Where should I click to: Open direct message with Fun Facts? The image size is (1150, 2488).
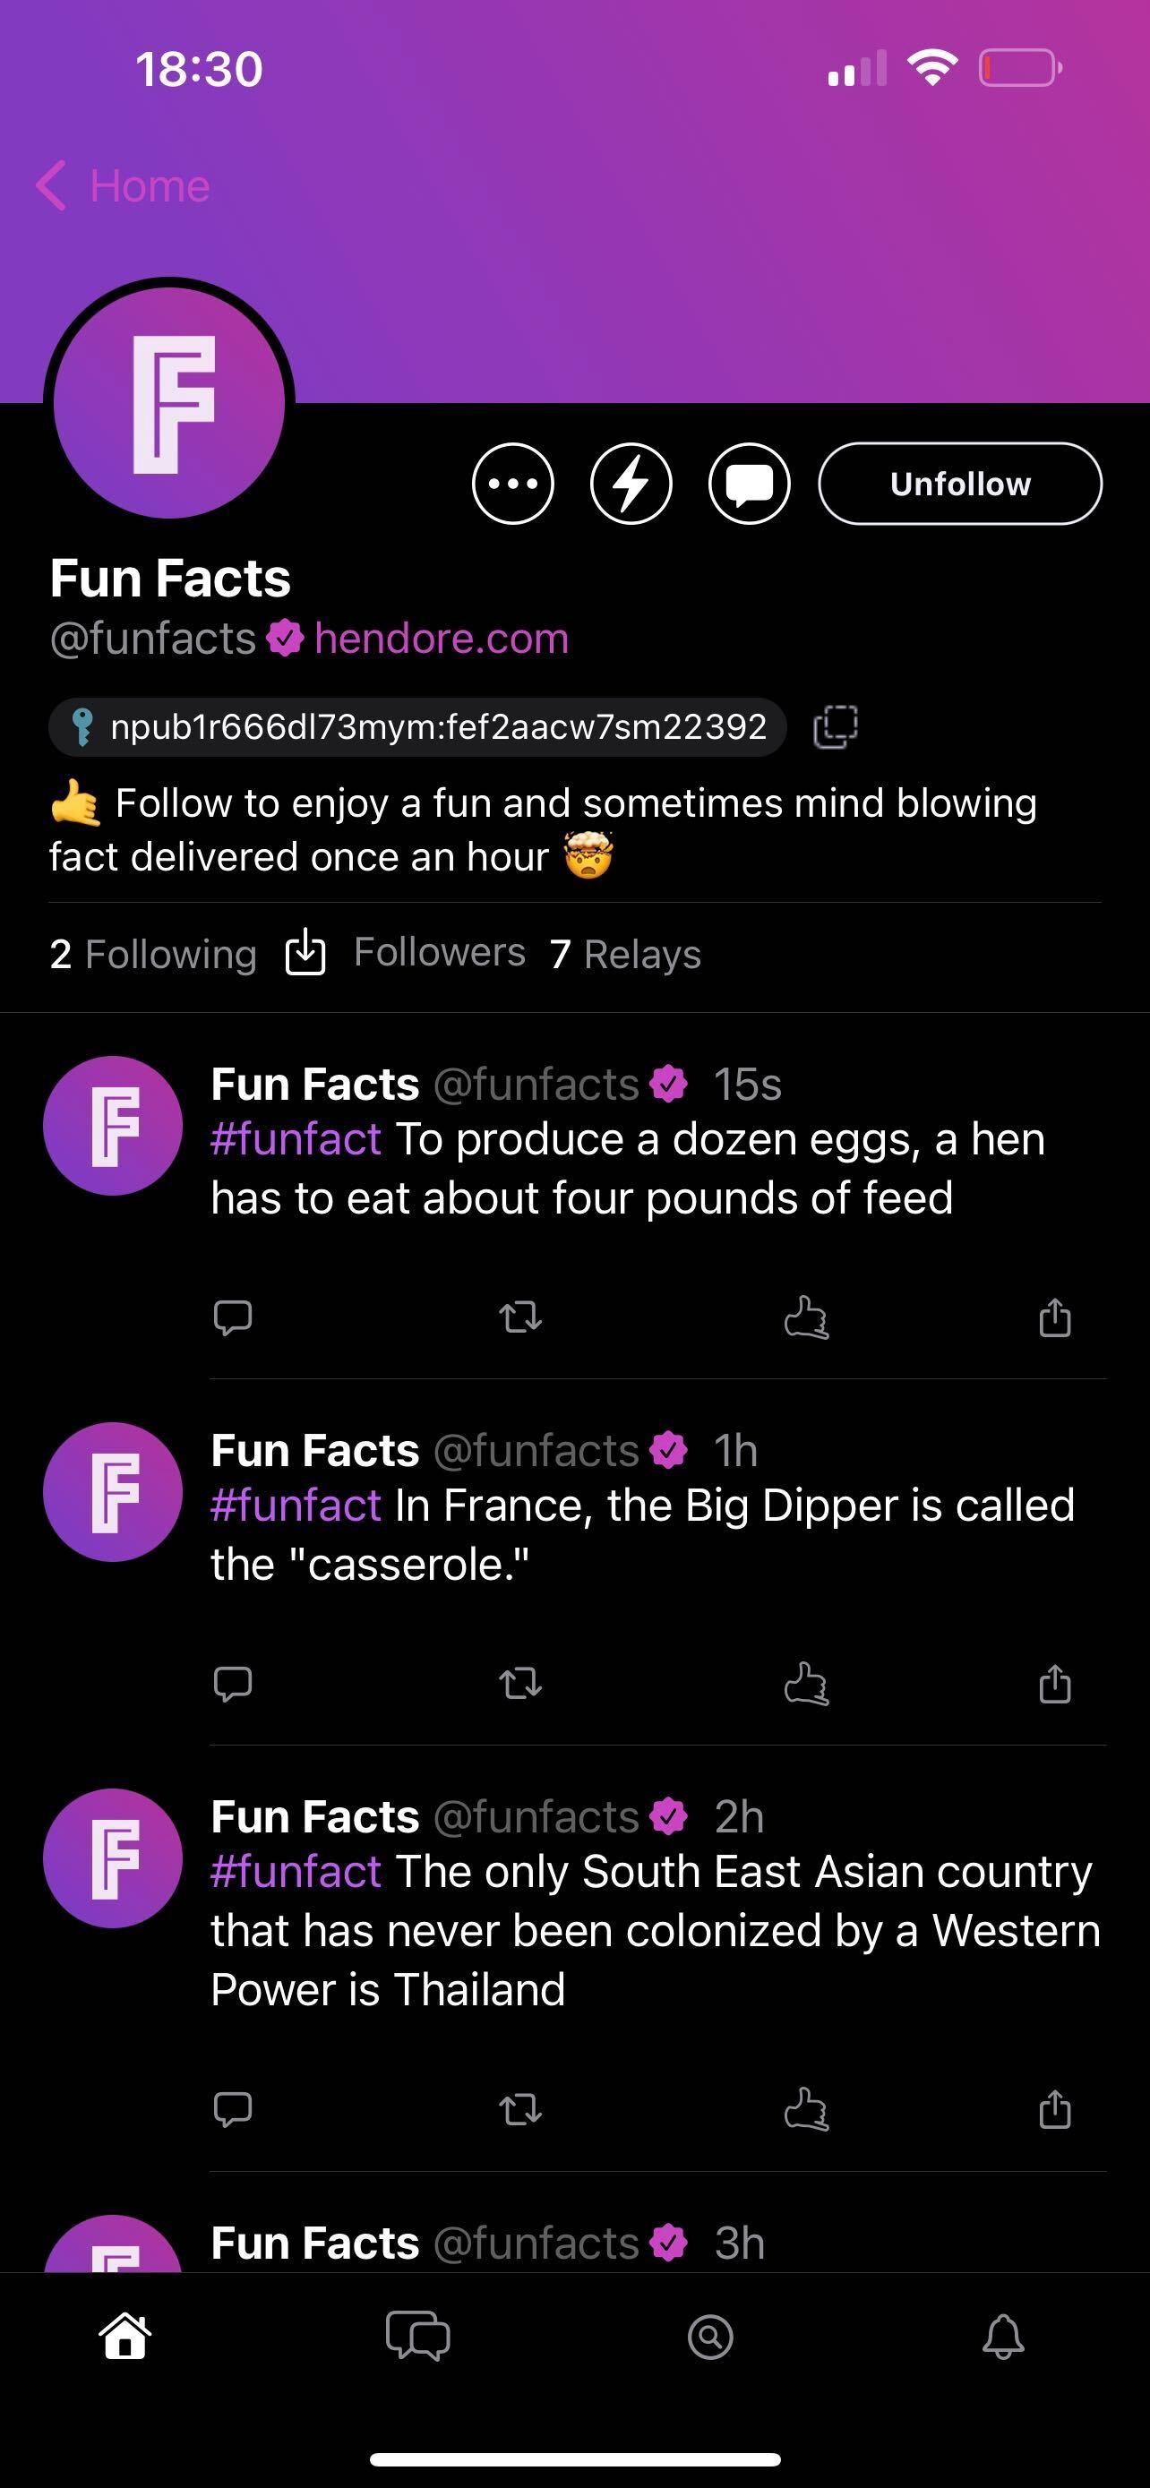coord(750,484)
